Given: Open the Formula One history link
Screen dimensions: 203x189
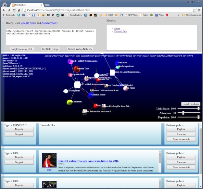Looking at the screenshot, I should pos(121,31).
